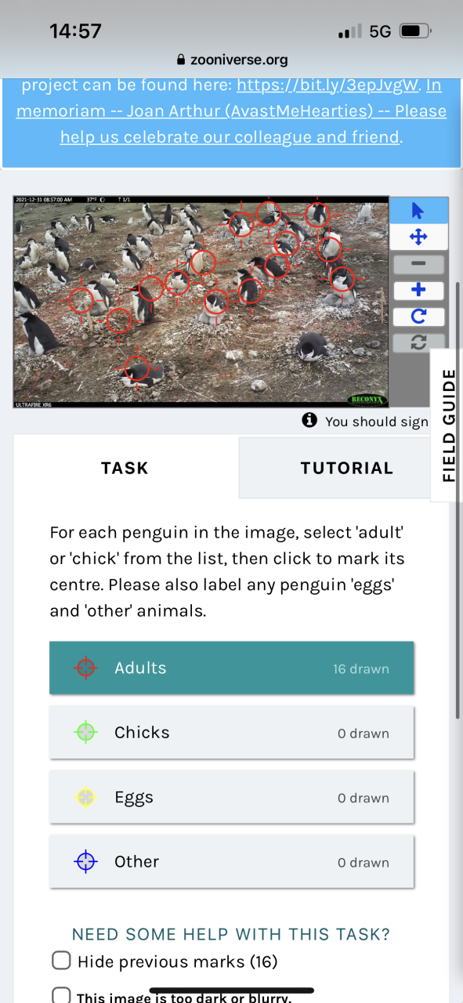The image size is (463, 1003).
Task: Switch to the Task tab
Action: [x=125, y=468]
